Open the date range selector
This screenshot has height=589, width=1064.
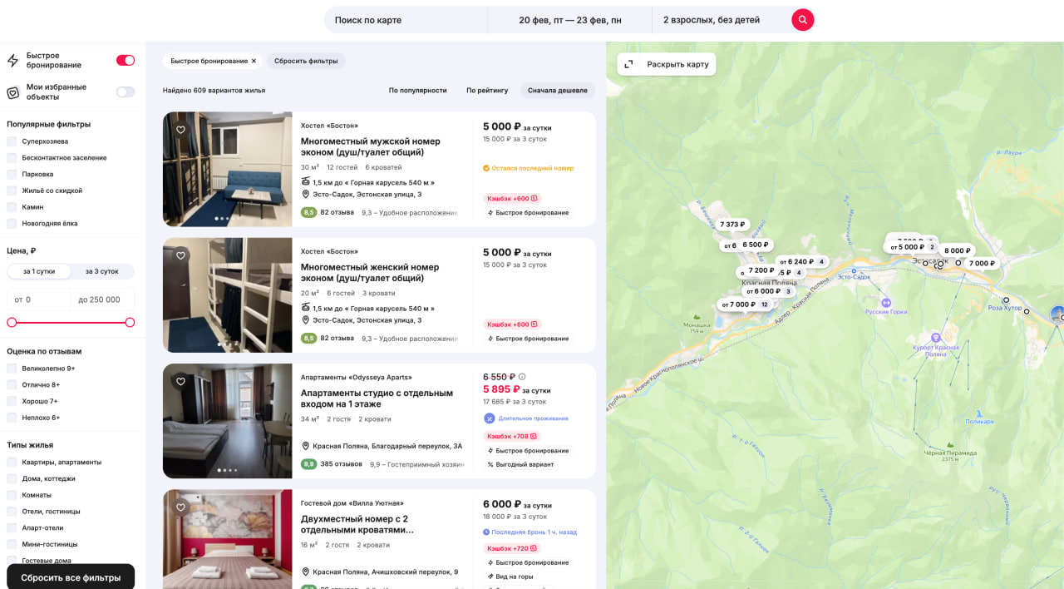point(569,20)
